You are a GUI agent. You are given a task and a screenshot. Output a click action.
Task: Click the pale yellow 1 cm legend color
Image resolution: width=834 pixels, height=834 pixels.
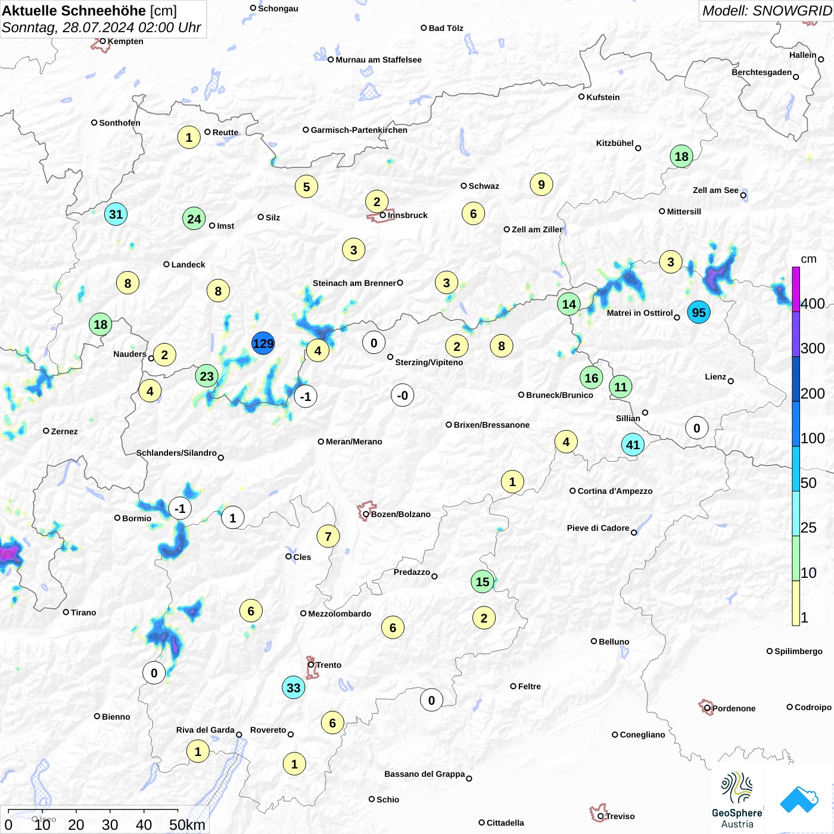tap(796, 603)
